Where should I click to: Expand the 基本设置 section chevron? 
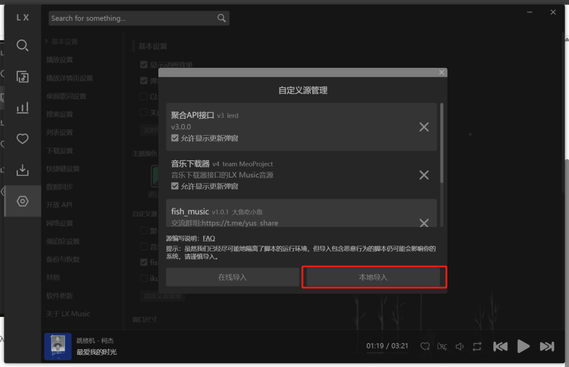tap(47, 42)
